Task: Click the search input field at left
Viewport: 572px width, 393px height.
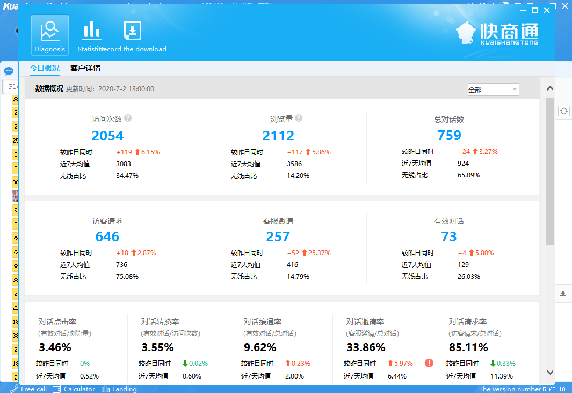Action: pos(11,87)
